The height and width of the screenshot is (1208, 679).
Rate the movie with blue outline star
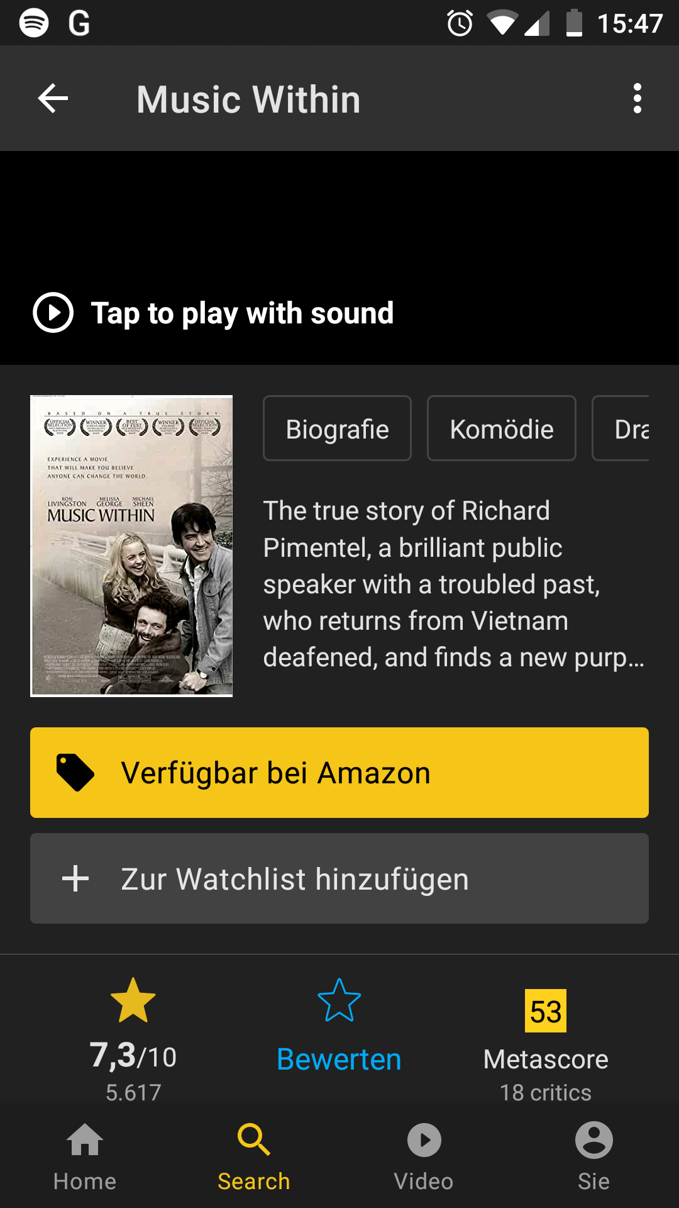point(339,1000)
